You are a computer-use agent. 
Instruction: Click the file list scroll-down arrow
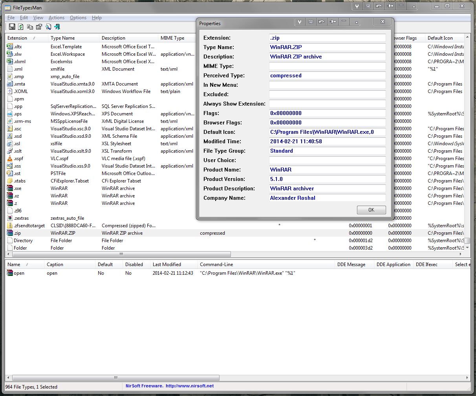click(467, 248)
